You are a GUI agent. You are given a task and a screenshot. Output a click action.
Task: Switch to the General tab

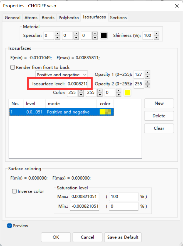[13, 18]
